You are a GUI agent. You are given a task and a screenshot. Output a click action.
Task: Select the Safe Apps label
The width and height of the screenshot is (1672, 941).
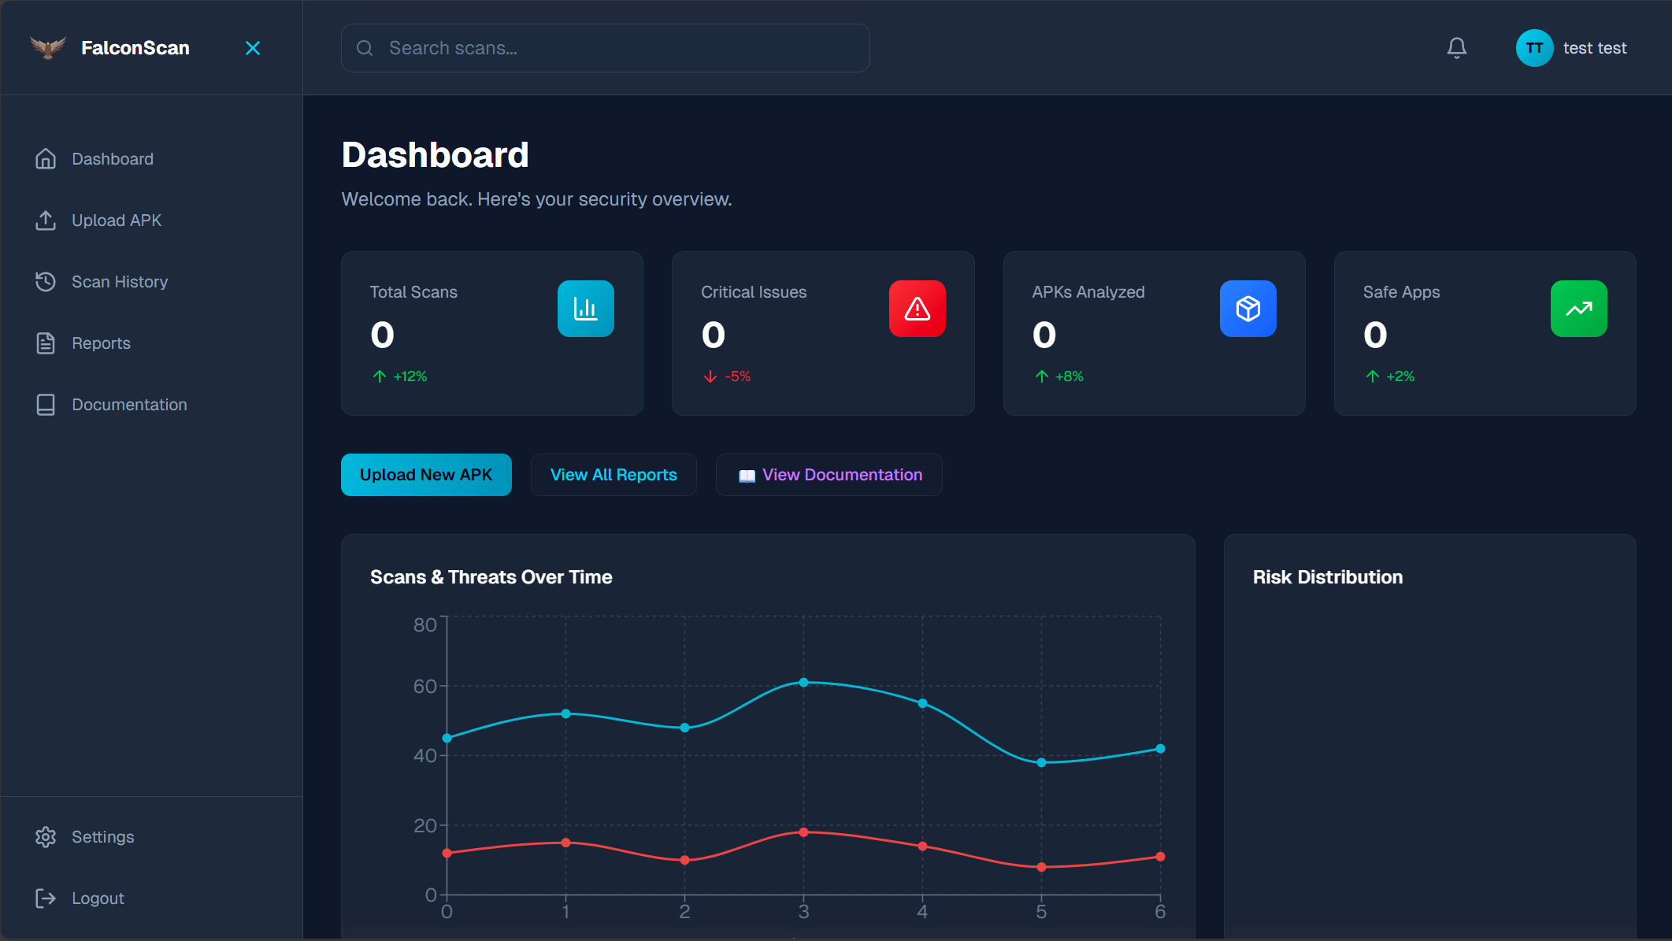pos(1401,292)
